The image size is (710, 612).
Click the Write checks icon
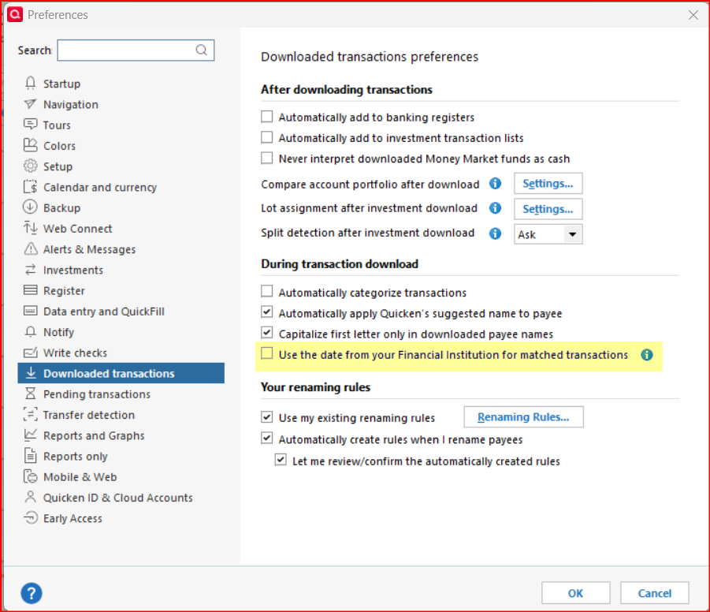[30, 353]
